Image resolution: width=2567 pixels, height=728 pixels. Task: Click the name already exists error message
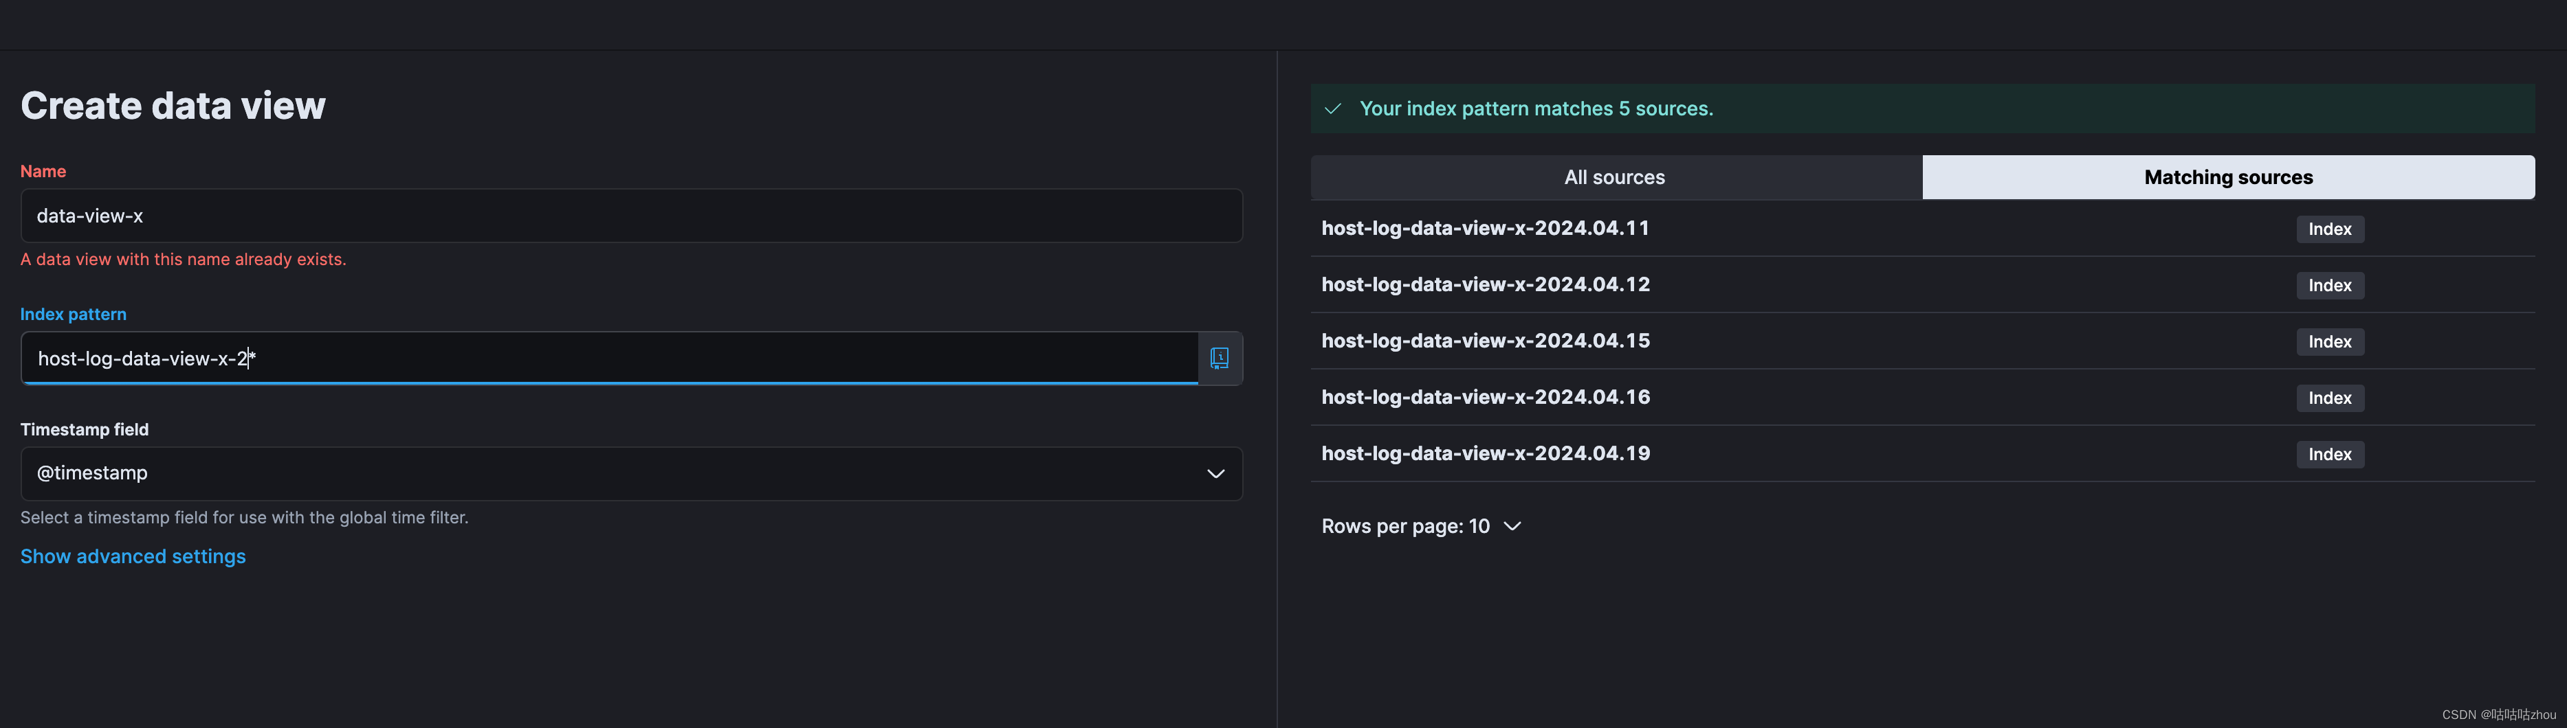tap(184, 259)
